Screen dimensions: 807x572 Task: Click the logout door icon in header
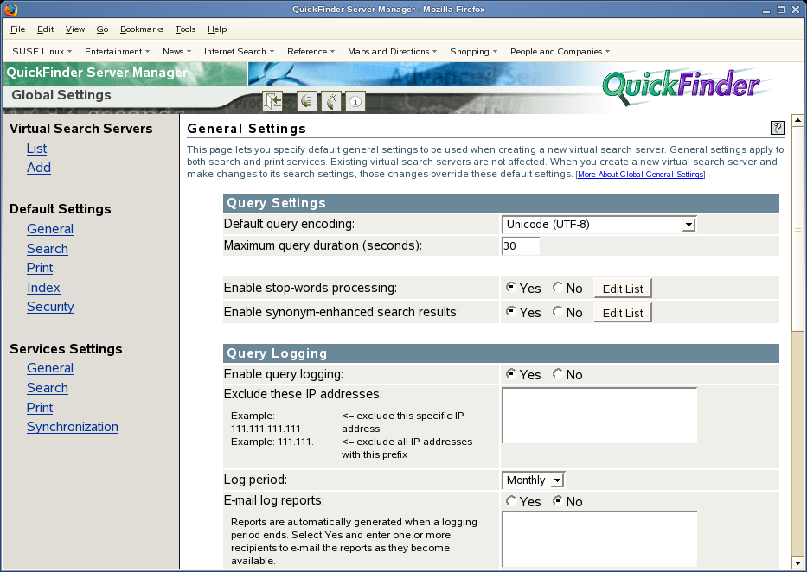[272, 101]
